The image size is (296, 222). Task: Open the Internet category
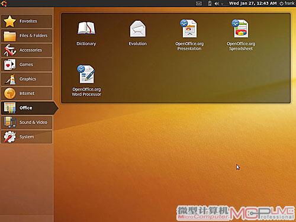click(27, 94)
